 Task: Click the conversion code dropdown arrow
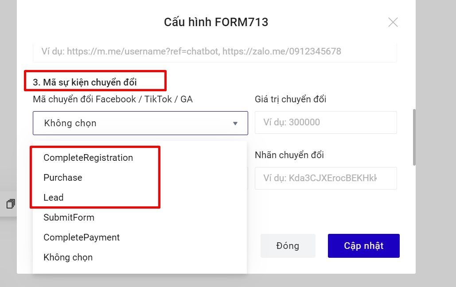(x=235, y=124)
